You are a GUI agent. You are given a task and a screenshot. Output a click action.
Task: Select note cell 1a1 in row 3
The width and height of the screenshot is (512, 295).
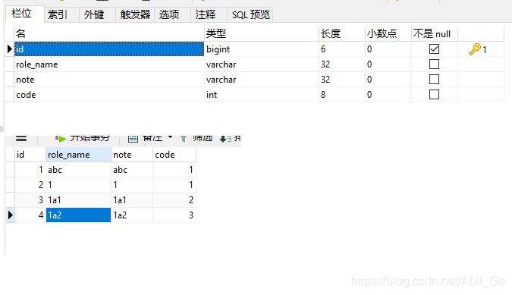coord(132,200)
